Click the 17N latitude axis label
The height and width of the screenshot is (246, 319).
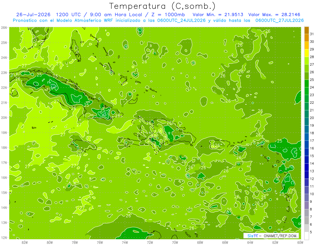coord(4,162)
